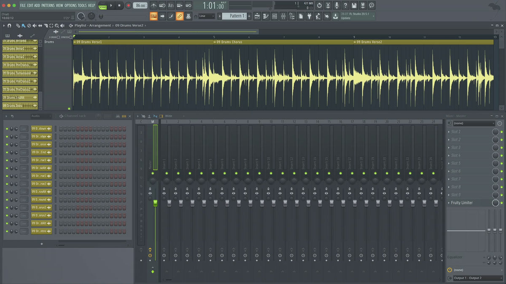Click the undo history clock icon
The height and width of the screenshot is (284, 506).
pos(319,5)
